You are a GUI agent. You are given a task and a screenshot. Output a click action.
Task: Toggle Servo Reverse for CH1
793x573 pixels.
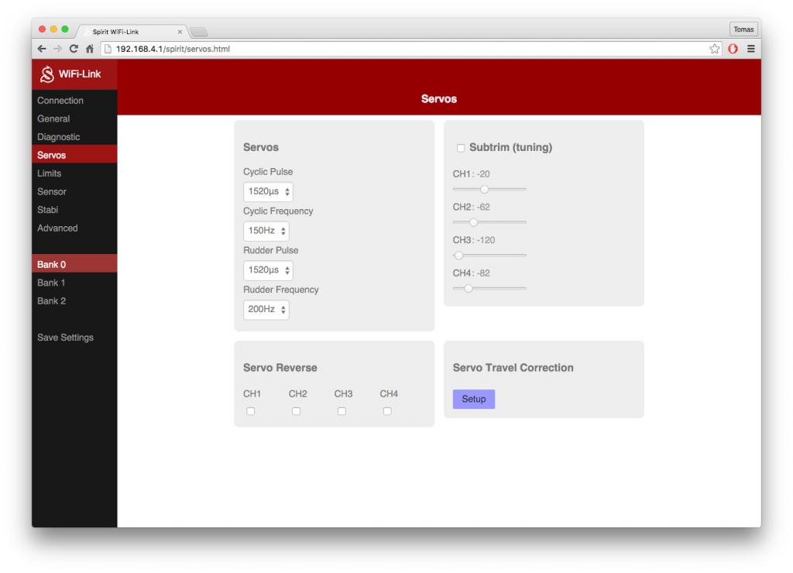coord(250,411)
